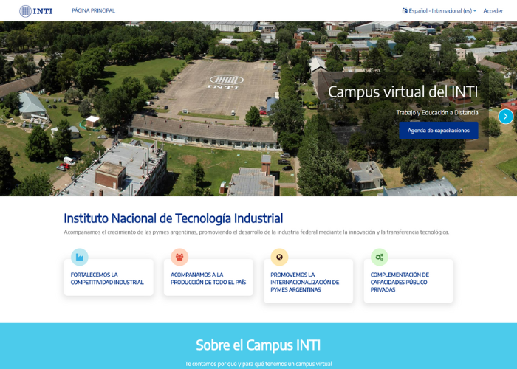Screen dimensions: 517x369
Task: Click the Sobre el Campus INTI heading
Action: click(258, 345)
